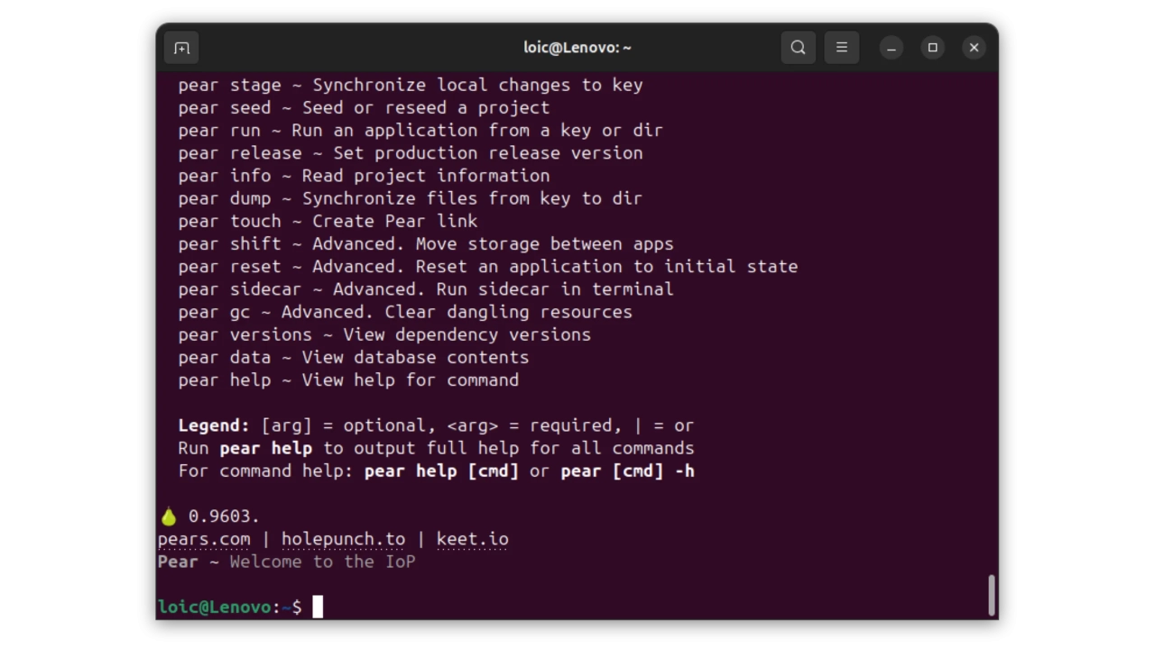Click the green pear emoji icon
The height and width of the screenshot is (649, 1155).
pyautogui.click(x=169, y=516)
